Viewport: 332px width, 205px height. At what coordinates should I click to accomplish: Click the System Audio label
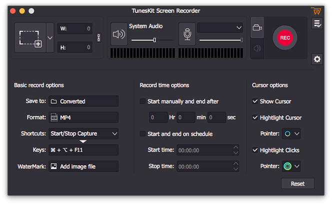(145, 26)
